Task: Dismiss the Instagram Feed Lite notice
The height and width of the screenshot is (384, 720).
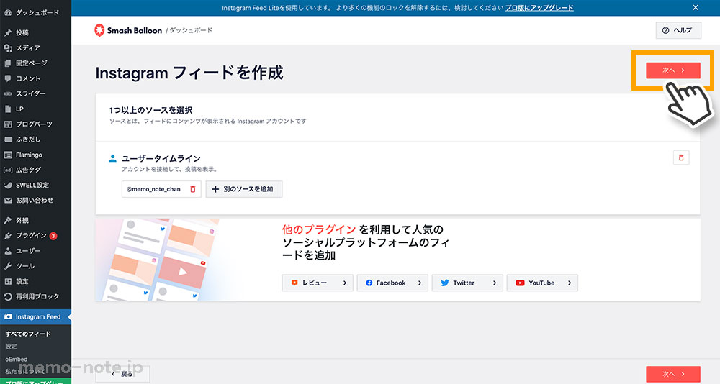Action: [696, 8]
